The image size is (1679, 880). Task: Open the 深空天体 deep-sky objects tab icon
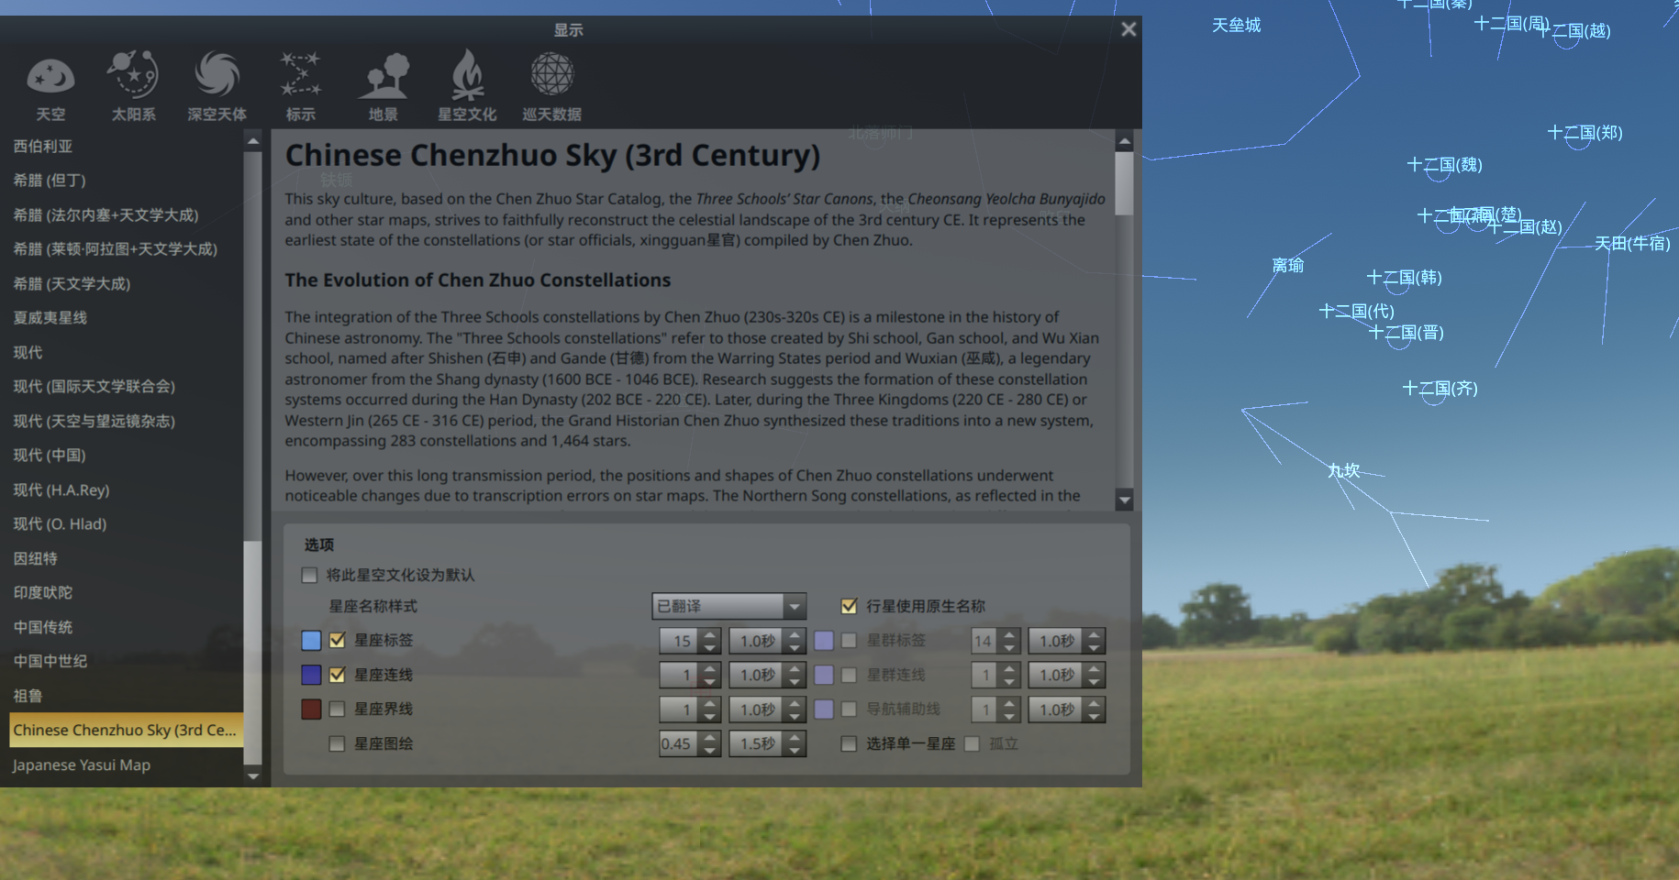click(217, 86)
